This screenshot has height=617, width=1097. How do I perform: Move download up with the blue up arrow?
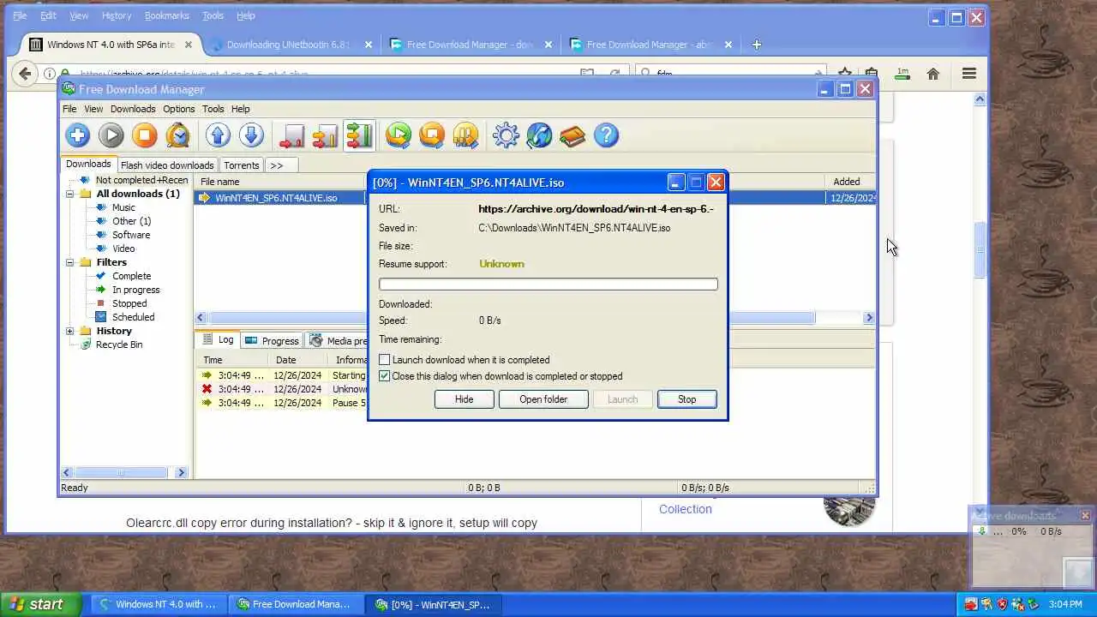click(218, 135)
